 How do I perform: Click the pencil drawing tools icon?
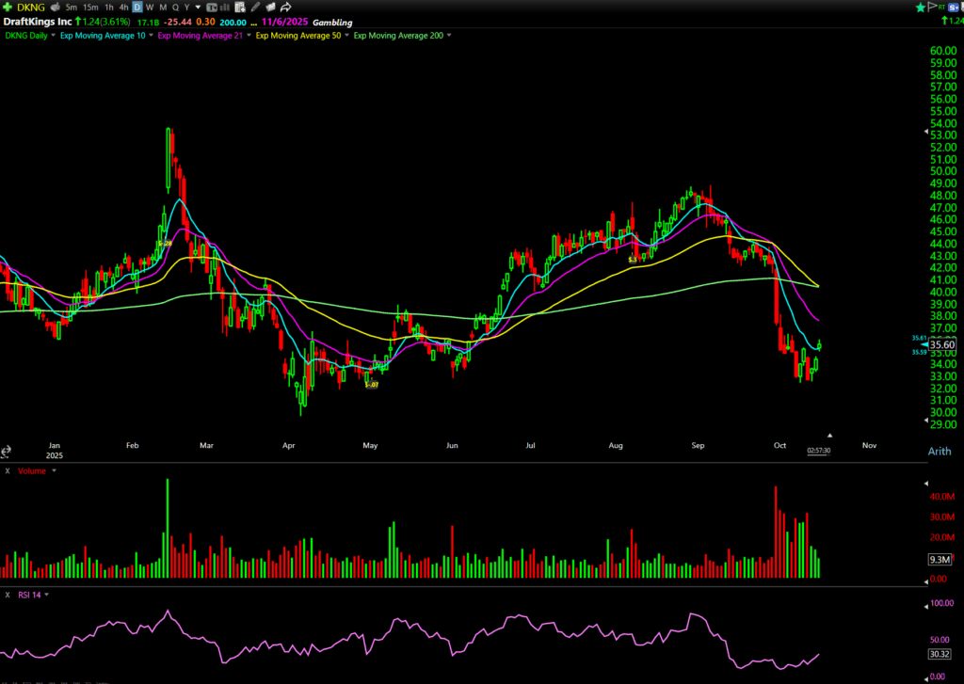point(256,8)
